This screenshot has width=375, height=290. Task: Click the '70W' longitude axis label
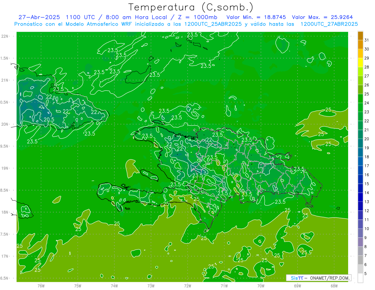261,286
